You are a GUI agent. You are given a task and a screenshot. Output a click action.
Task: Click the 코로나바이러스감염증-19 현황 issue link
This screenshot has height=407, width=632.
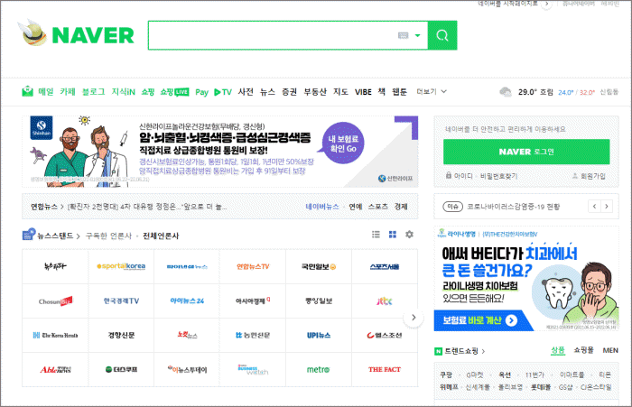[x=513, y=207]
